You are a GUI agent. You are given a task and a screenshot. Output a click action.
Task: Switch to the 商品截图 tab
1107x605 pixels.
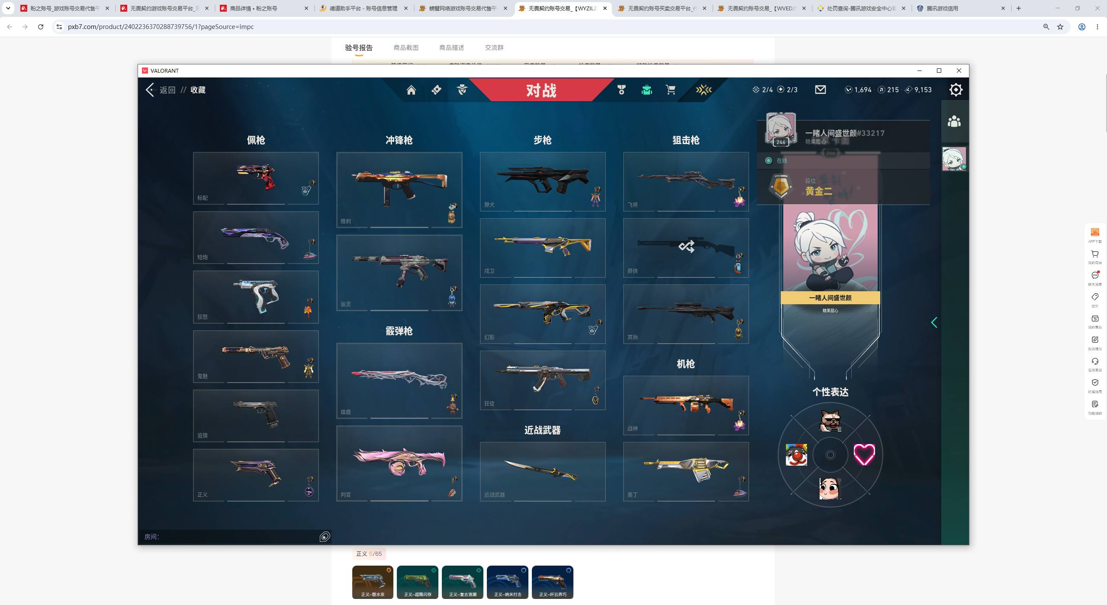[406, 48]
